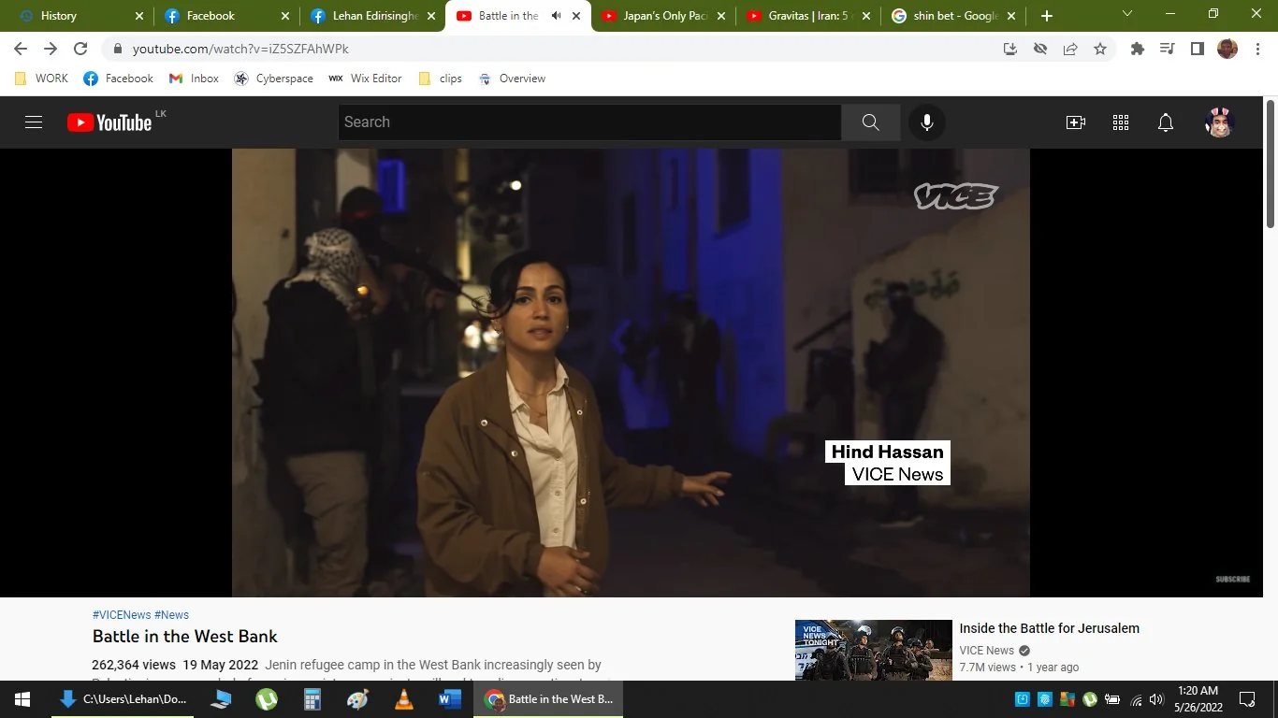Open the Inside the Battle for Jerusalem title
This screenshot has width=1278, height=718.
tap(1049, 628)
